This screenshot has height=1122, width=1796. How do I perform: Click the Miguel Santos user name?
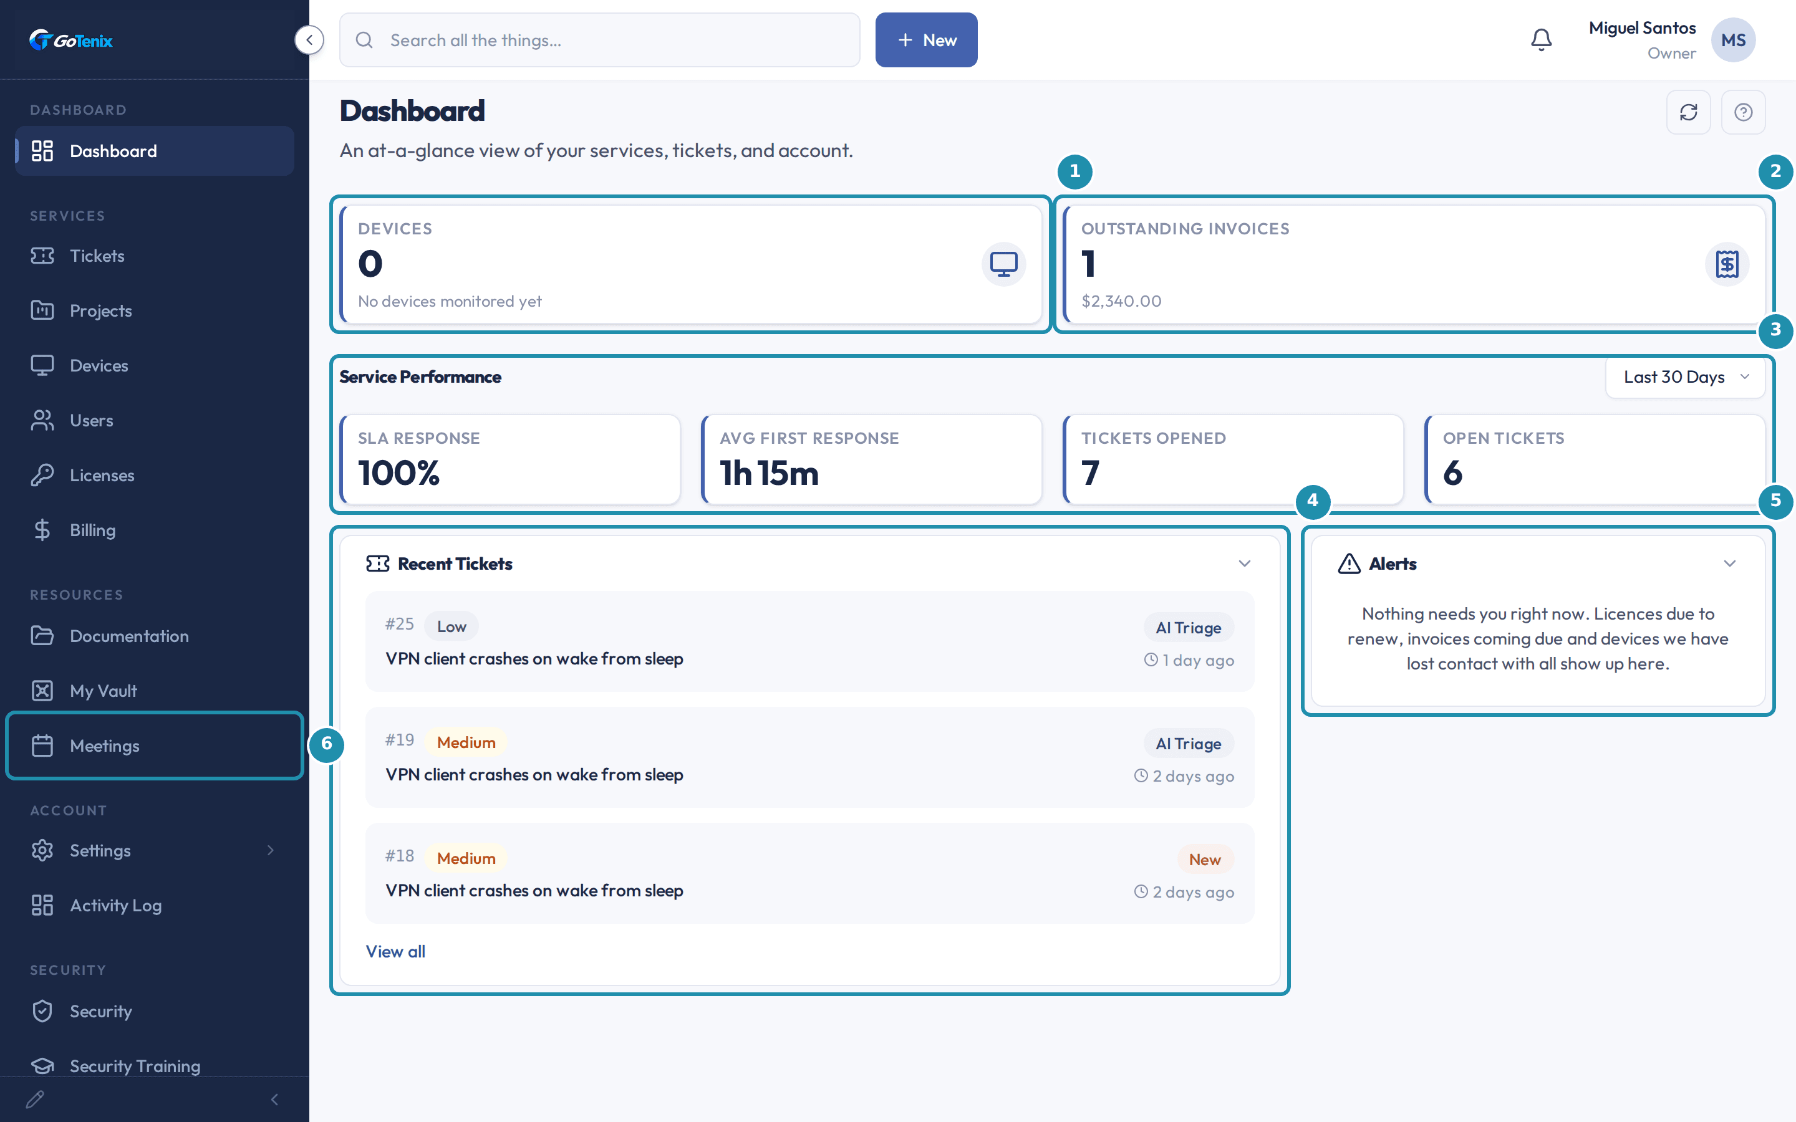pyautogui.click(x=1641, y=28)
